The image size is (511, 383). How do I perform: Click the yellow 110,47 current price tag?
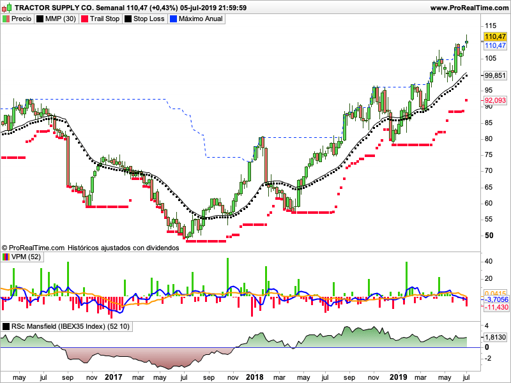[x=496, y=37]
